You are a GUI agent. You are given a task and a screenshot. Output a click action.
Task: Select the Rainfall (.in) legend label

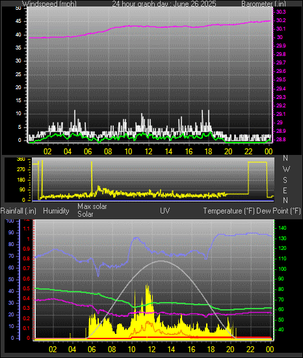point(18,211)
